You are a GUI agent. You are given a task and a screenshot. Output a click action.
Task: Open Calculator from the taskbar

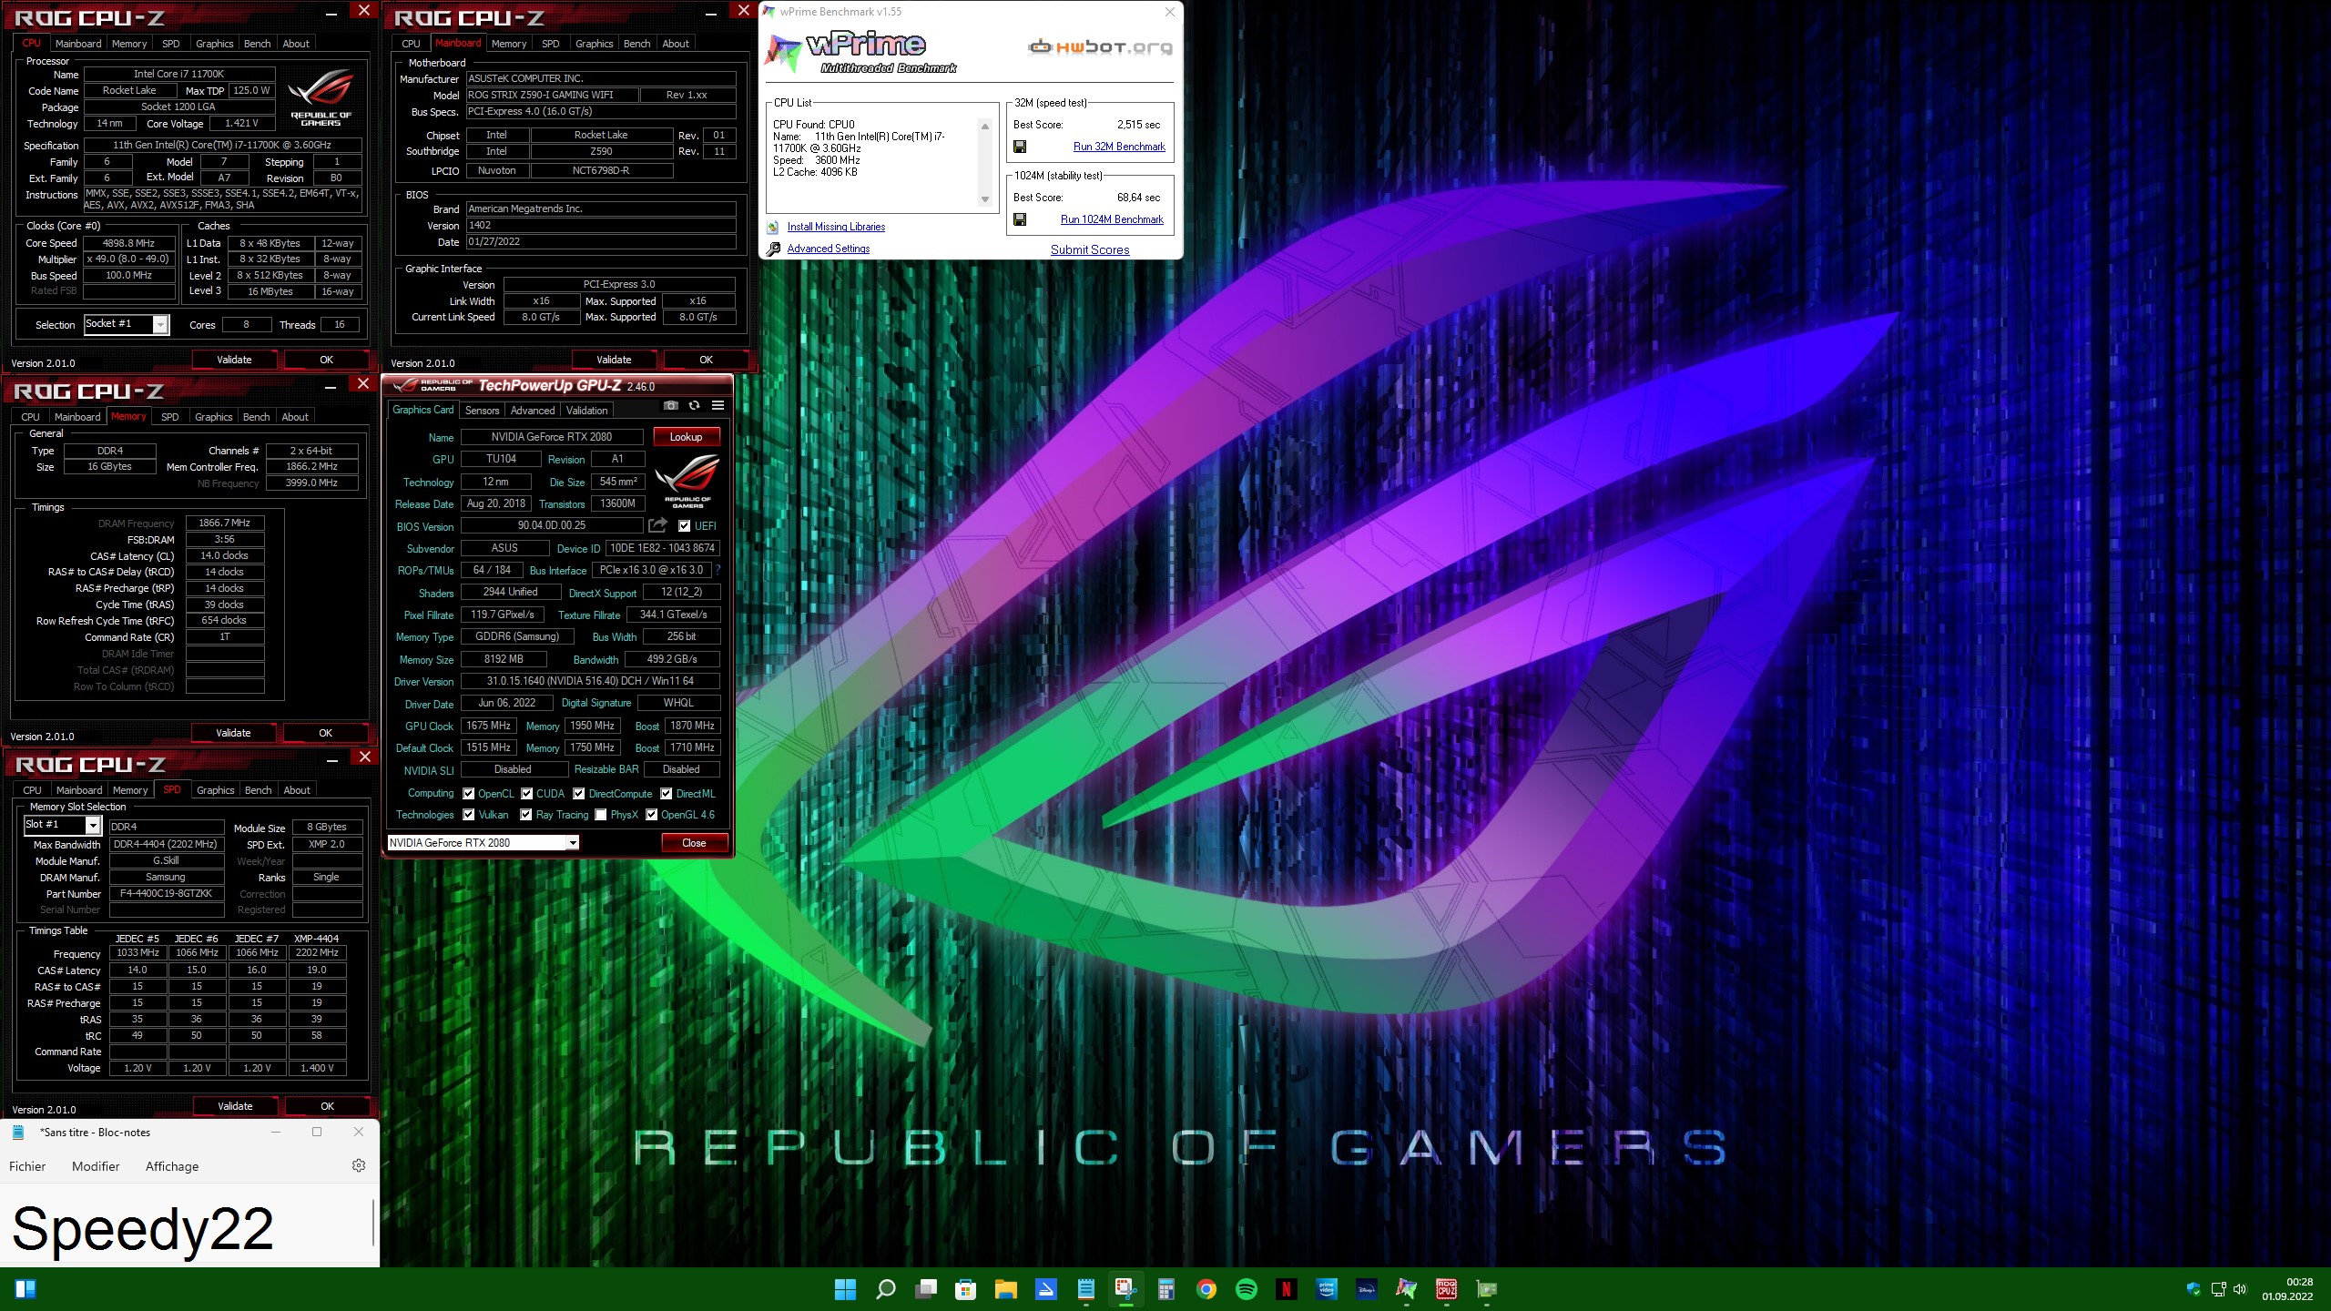(1166, 1289)
